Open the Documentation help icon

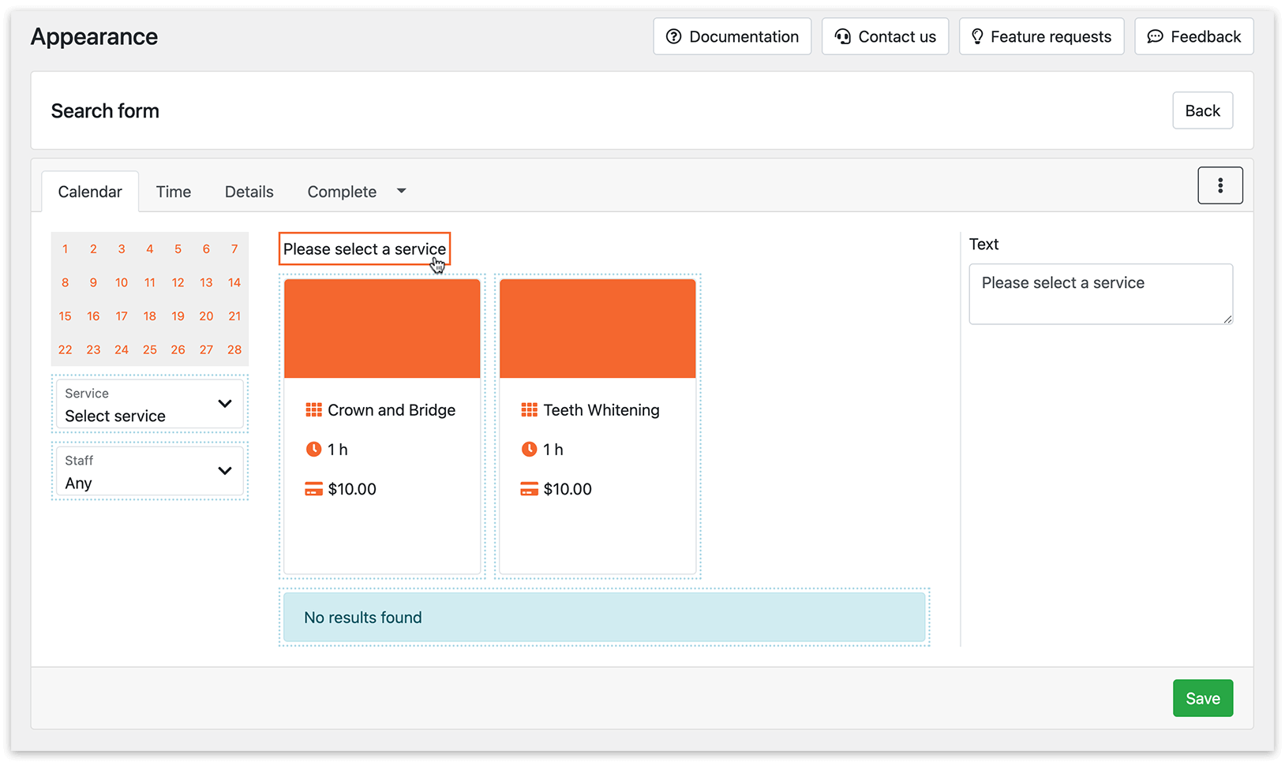673,36
